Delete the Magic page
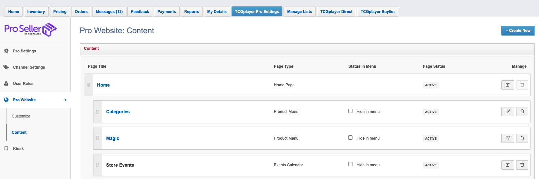 coord(522,138)
